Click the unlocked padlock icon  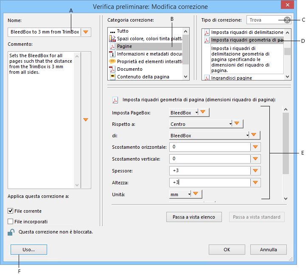tap(11, 232)
